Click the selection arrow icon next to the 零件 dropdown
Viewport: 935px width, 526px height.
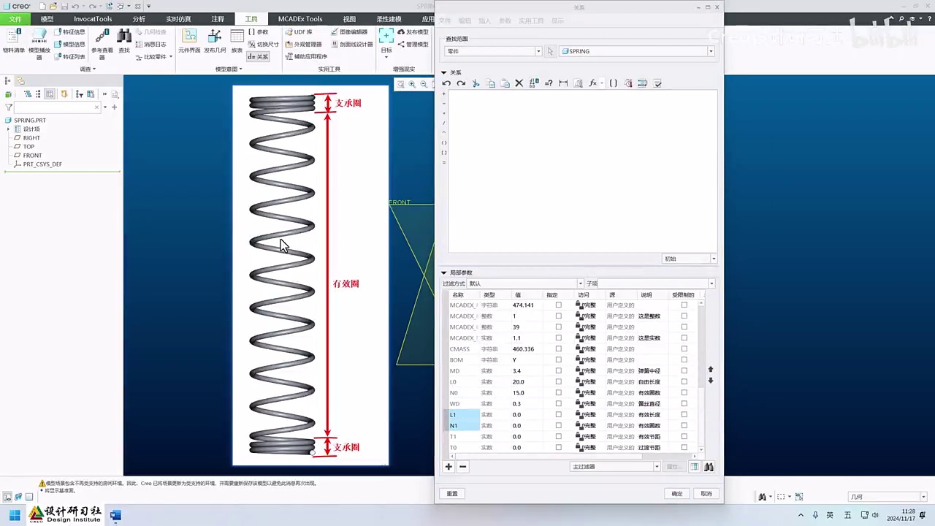[x=550, y=51]
